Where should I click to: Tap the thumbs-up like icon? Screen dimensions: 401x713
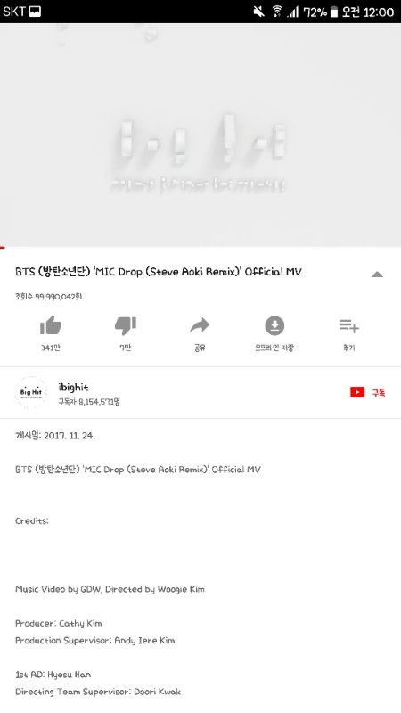tap(51, 325)
